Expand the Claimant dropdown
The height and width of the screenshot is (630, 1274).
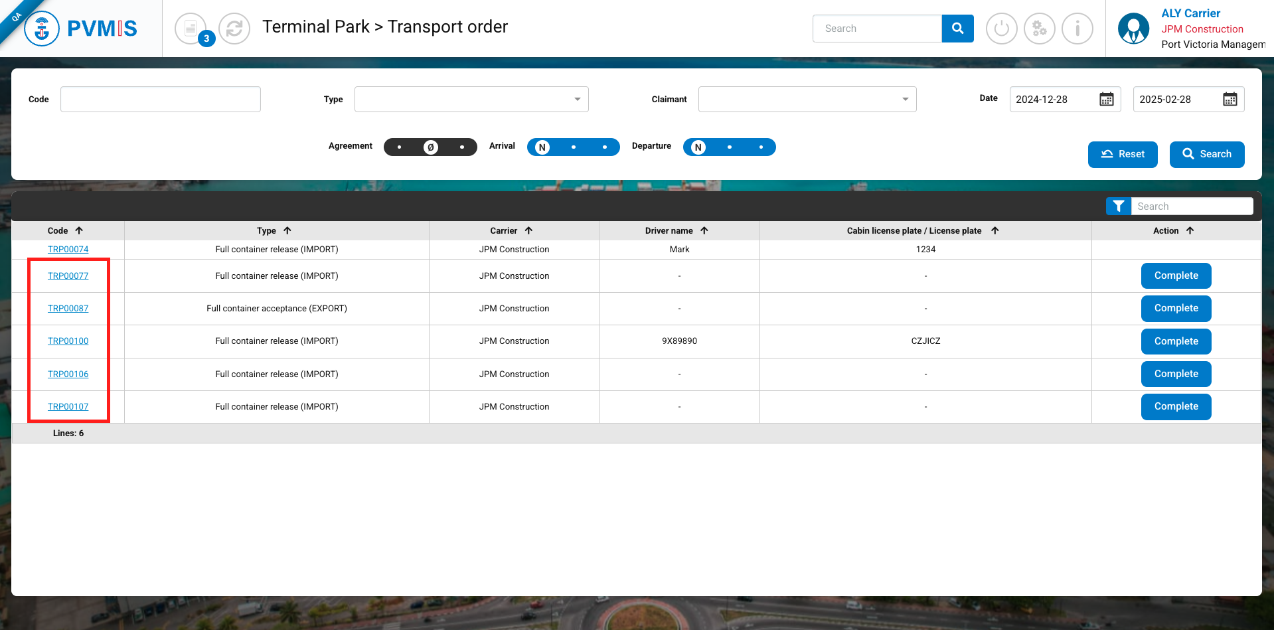tap(807, 100)
